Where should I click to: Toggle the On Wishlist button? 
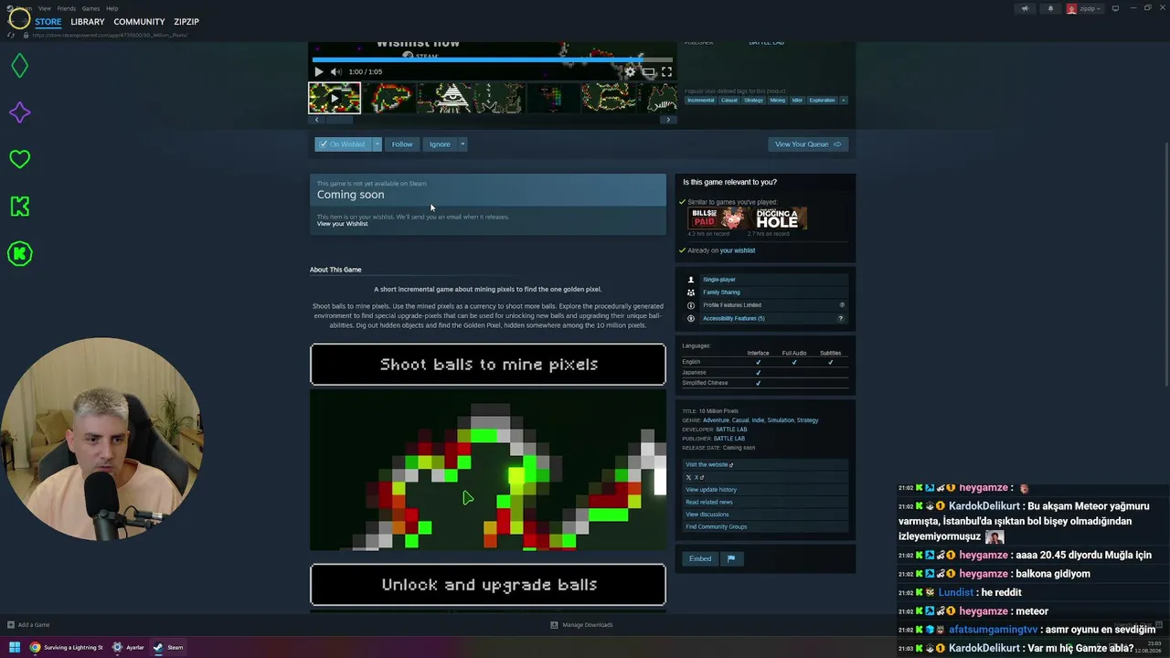343,144
